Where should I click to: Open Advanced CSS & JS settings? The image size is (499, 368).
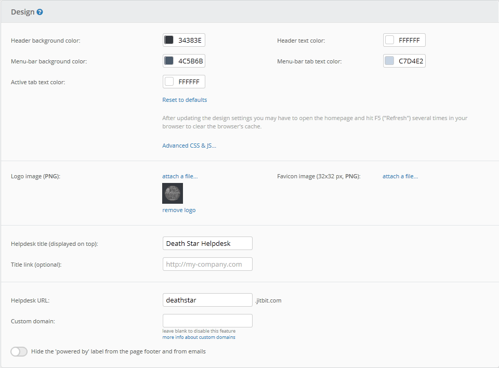click(x=189, y=145)
